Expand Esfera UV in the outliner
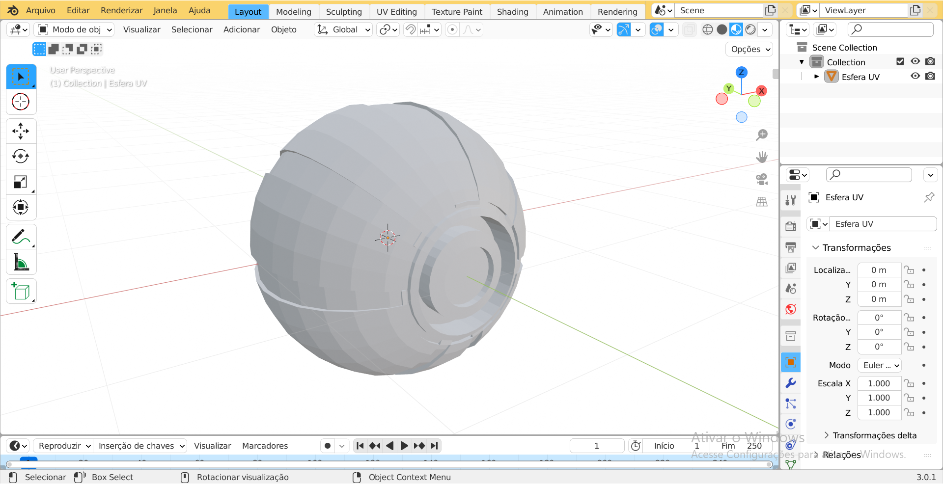This screenshot has width=943, height=484. click(816, 77)
